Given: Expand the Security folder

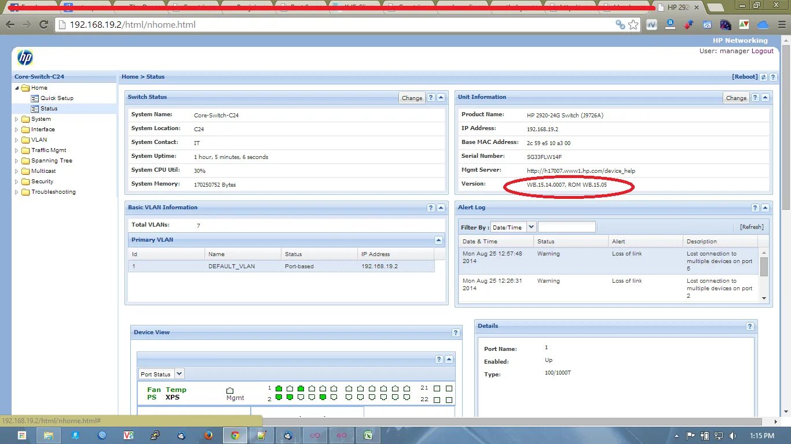Looking at the screenshot, I should pos(17,182).
